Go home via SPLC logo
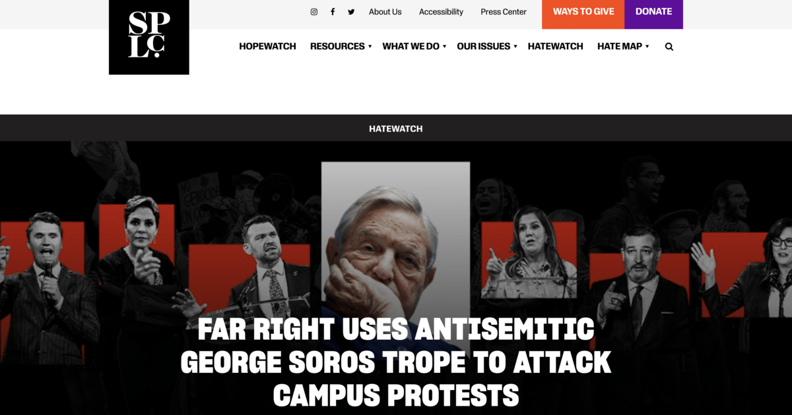Screen dimensions: 792x415 [149, 37]
